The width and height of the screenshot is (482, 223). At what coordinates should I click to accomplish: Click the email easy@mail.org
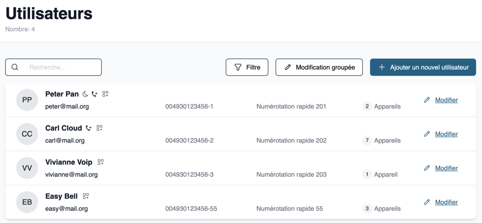coord(67,209)
